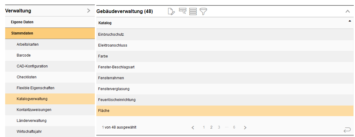
Task: Go to next page with right arrow
Action: coord(245,128)
